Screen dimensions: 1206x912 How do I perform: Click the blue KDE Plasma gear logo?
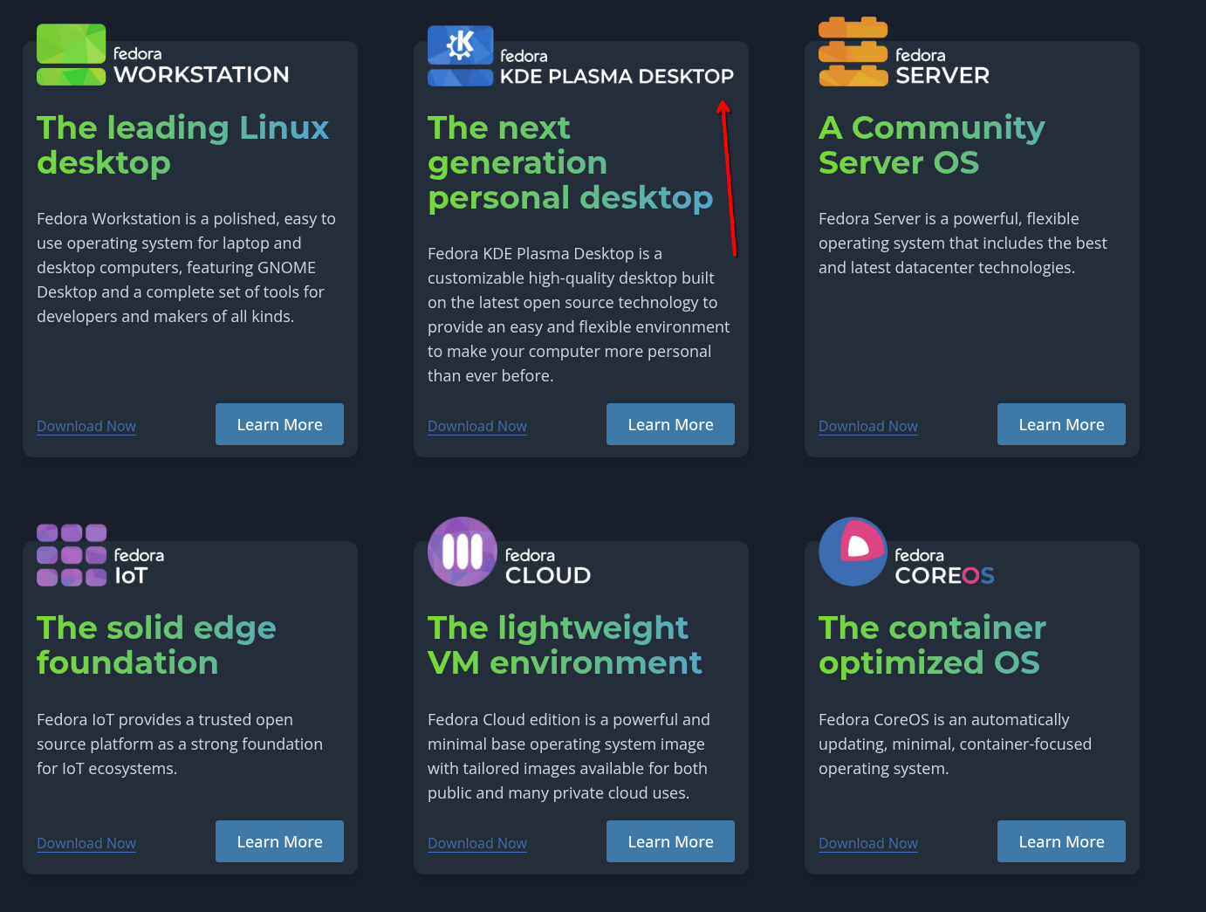461,56
